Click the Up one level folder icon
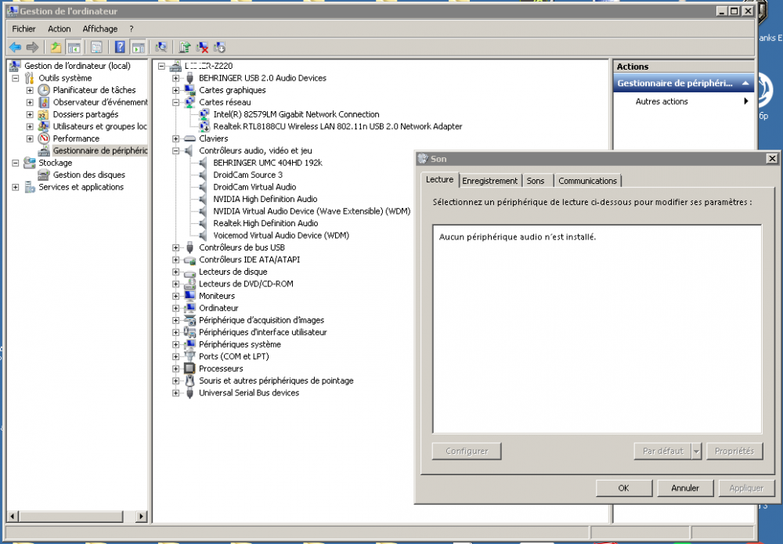This screenshot has width=783, height=544. [56, 47]
